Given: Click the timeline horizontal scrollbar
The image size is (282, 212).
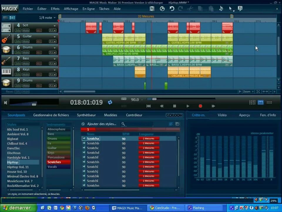Looking at the screenshot, I should pos(79,92).
